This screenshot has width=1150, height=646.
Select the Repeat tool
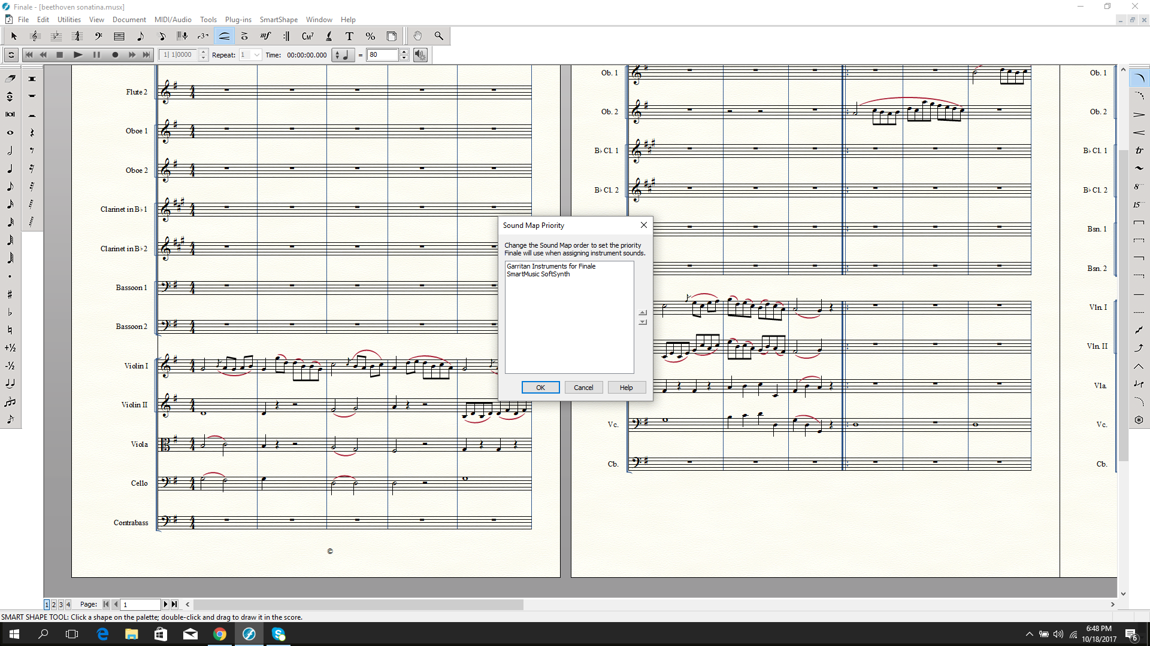tap(286, 36)
